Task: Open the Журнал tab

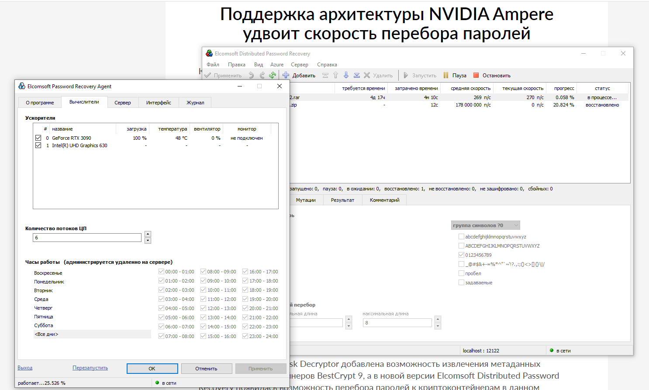Action: [x=195, y=103]
